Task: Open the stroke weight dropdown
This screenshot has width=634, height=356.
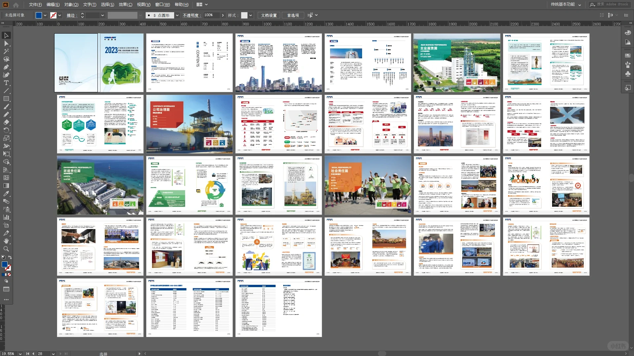Action: pos(102,15)
